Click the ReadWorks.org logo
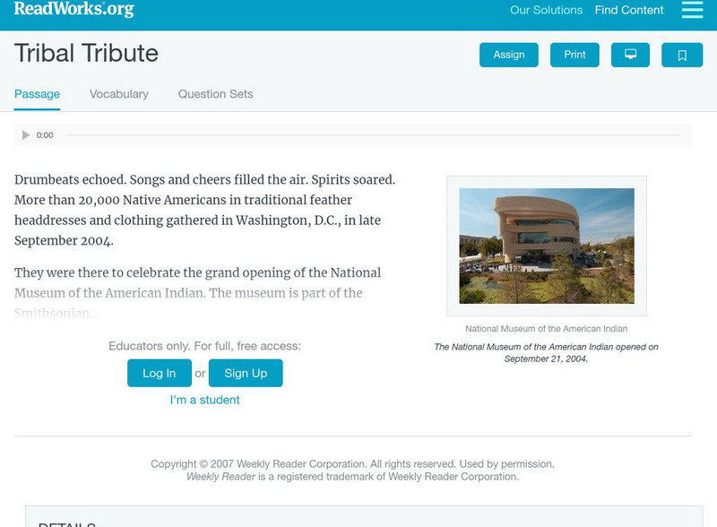717x527 pixels. point(73,10)
